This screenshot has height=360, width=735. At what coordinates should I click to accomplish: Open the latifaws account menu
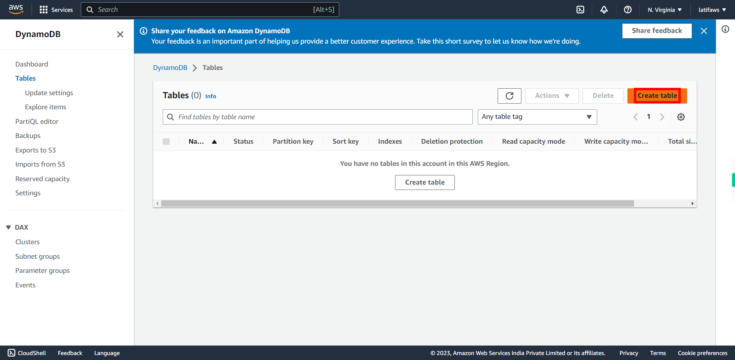point(712,10)
